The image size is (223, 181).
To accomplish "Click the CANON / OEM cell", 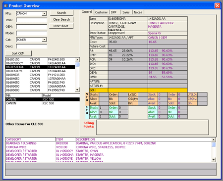I will click(167, 38).
